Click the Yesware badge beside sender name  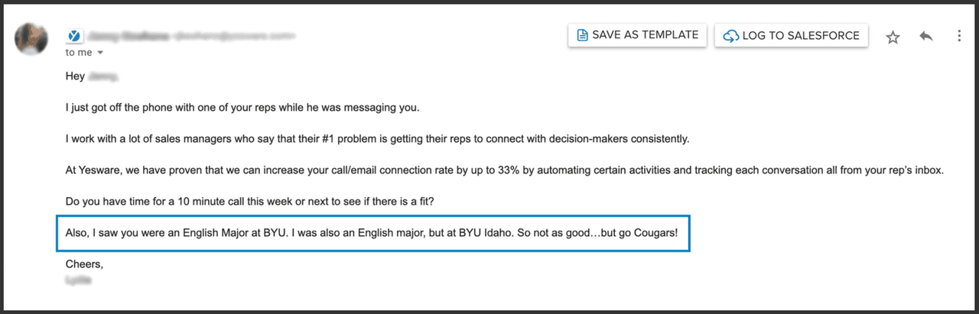pyautogui.click(x=75, y=35)
